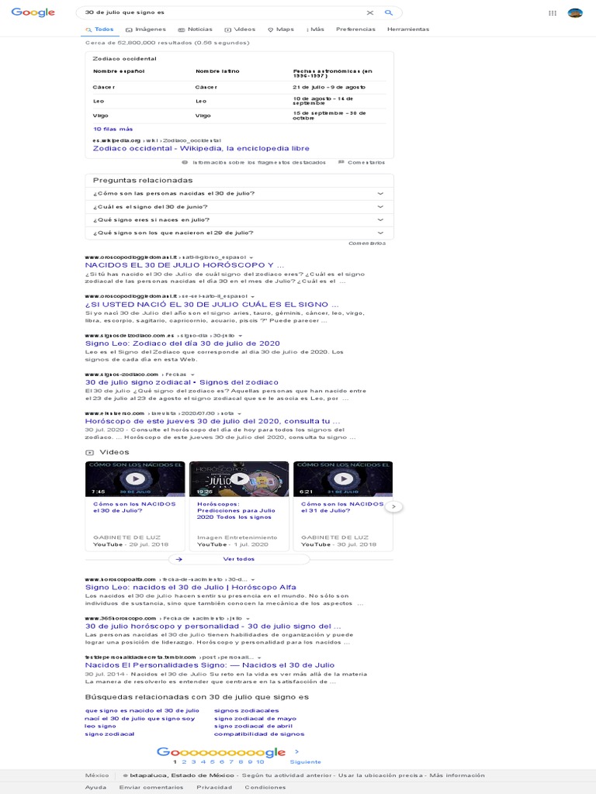Expand ¿Qué signo eres si naces en julio?
Viewport: 596px width, 794px height.
pyautogui.click(x=239, y=219)
